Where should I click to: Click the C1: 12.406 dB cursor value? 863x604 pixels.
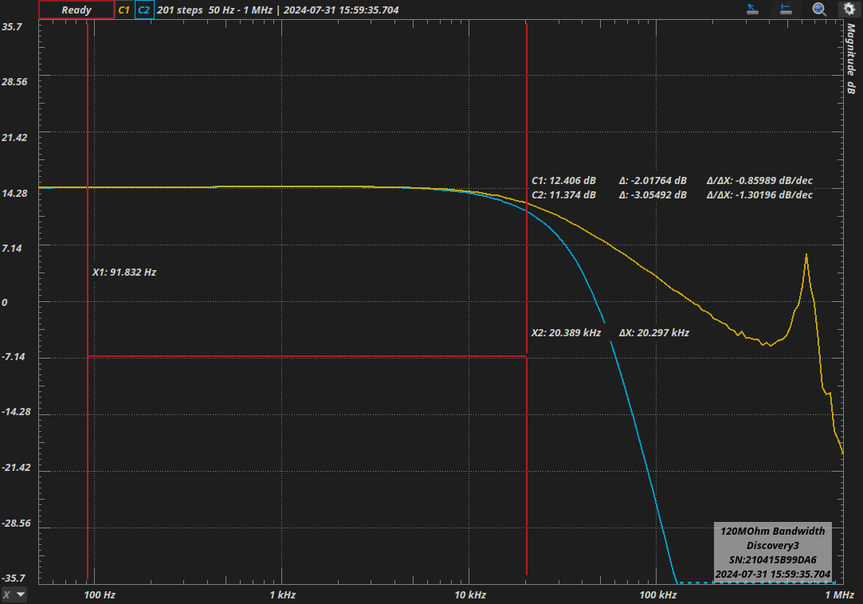coord(563,181)
